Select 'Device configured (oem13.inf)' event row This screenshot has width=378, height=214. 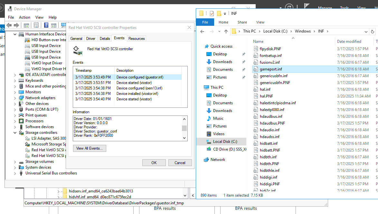click(x=127, y=88)
